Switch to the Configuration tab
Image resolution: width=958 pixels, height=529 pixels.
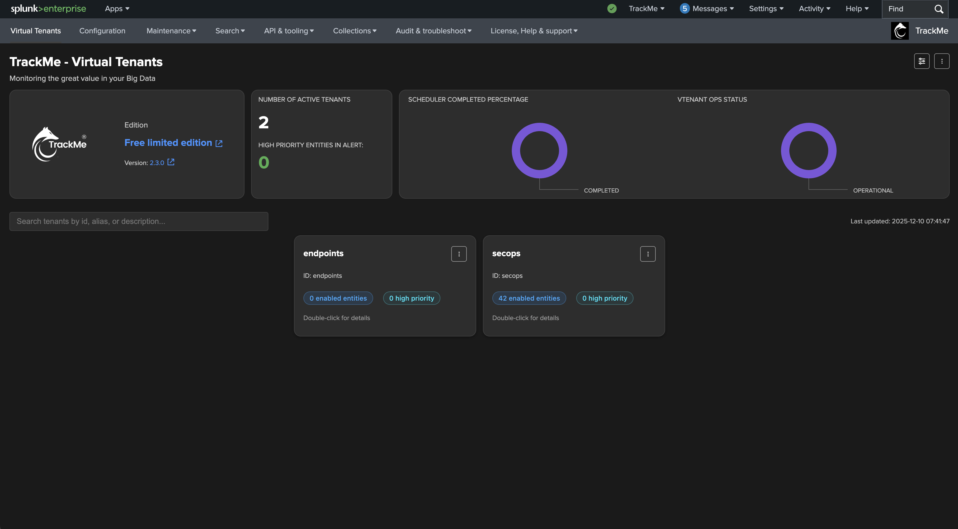click(102, 31)
